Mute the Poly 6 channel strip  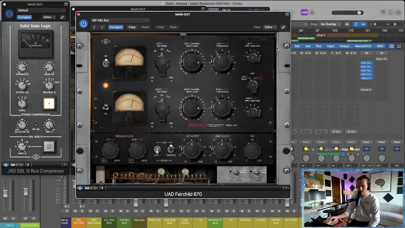coord(5,218)
